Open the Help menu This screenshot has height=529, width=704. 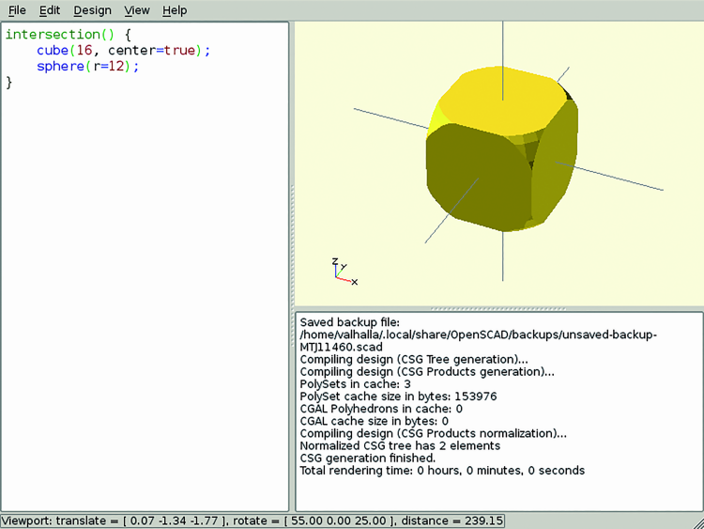point(175,10)
